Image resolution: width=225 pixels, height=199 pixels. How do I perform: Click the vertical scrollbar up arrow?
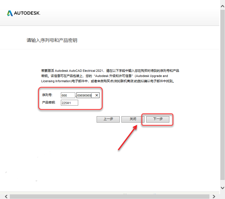coord(223,6)
